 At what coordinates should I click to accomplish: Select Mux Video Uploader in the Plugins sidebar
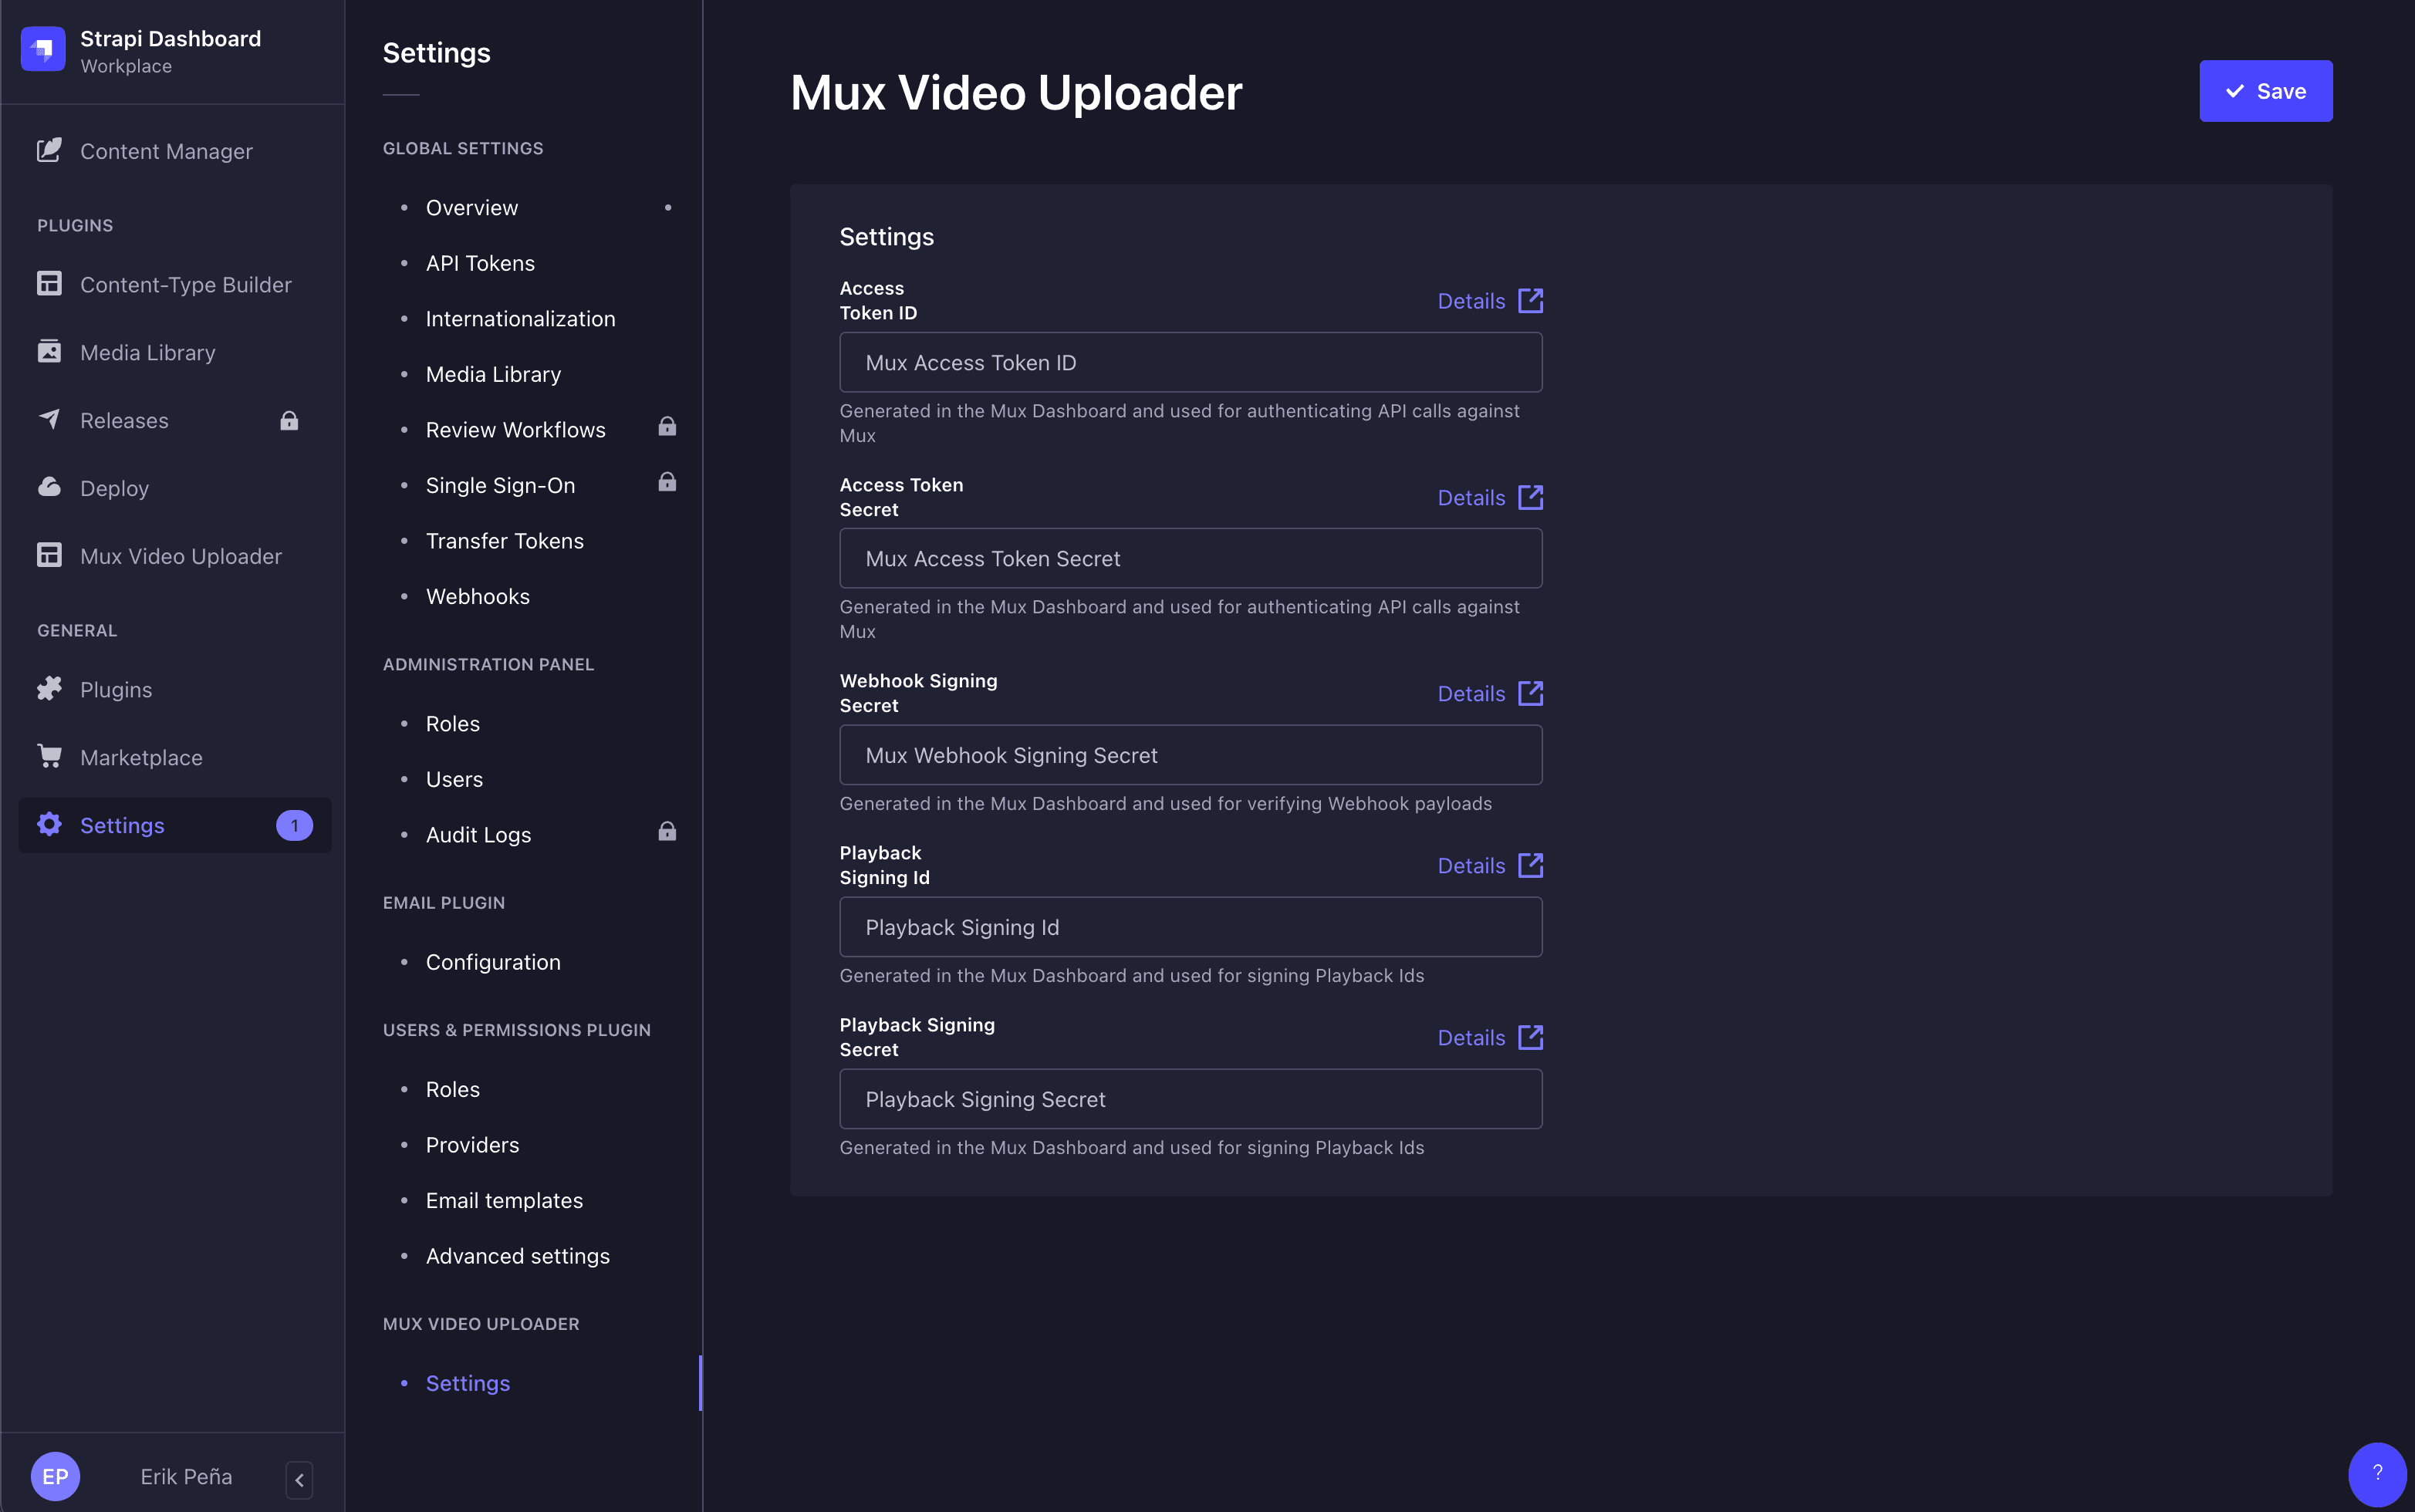[181, 556]
